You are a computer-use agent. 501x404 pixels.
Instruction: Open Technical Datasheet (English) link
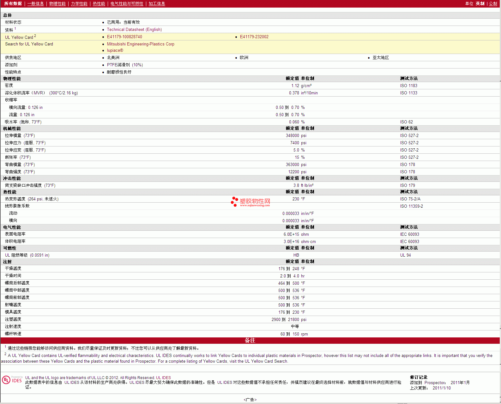(x=134, y=30)
